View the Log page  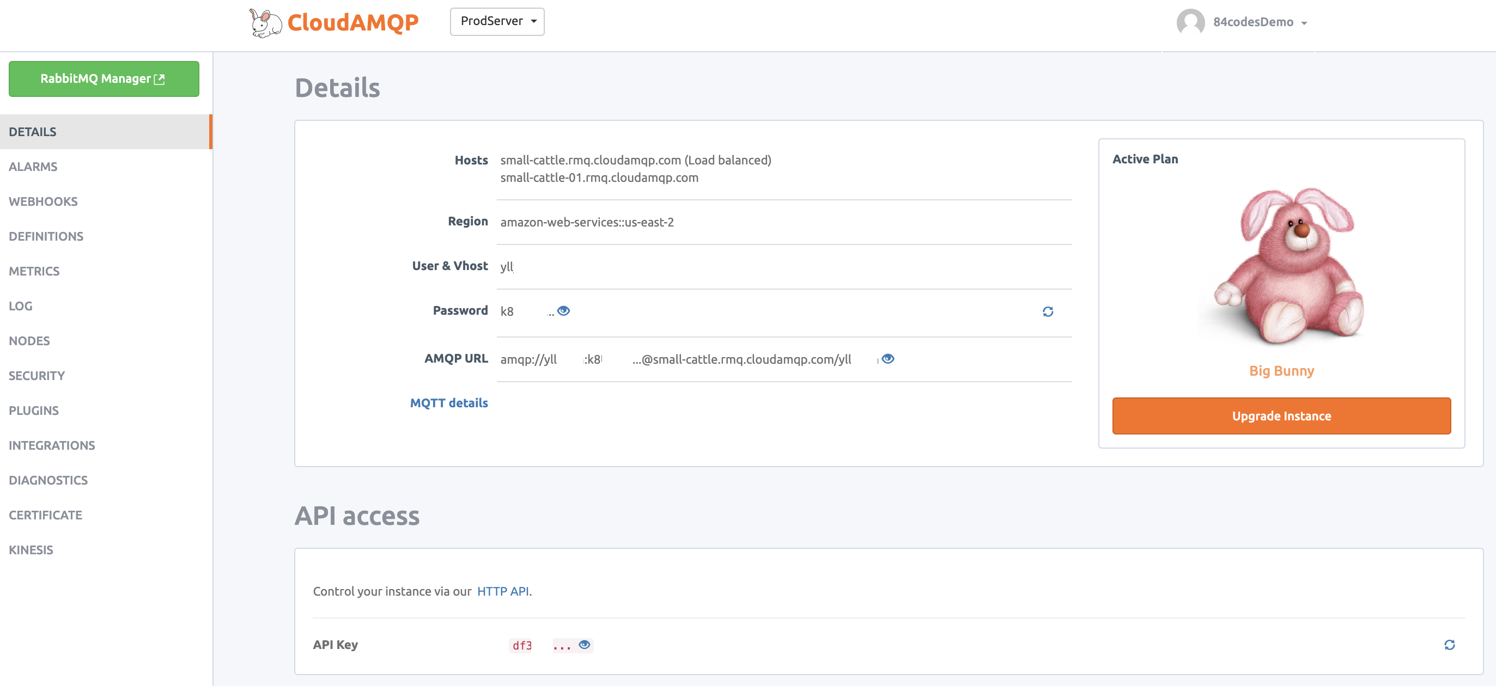click(20, 306)
